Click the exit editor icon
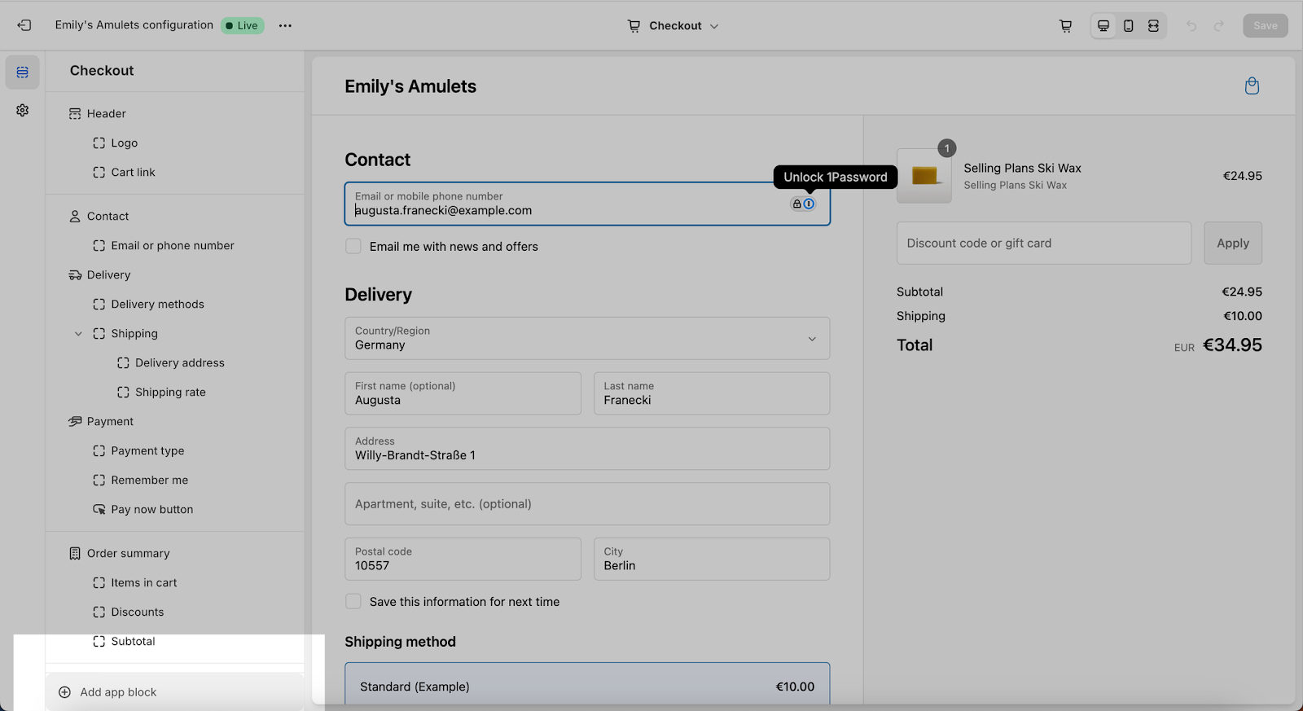 coord(24,25)
